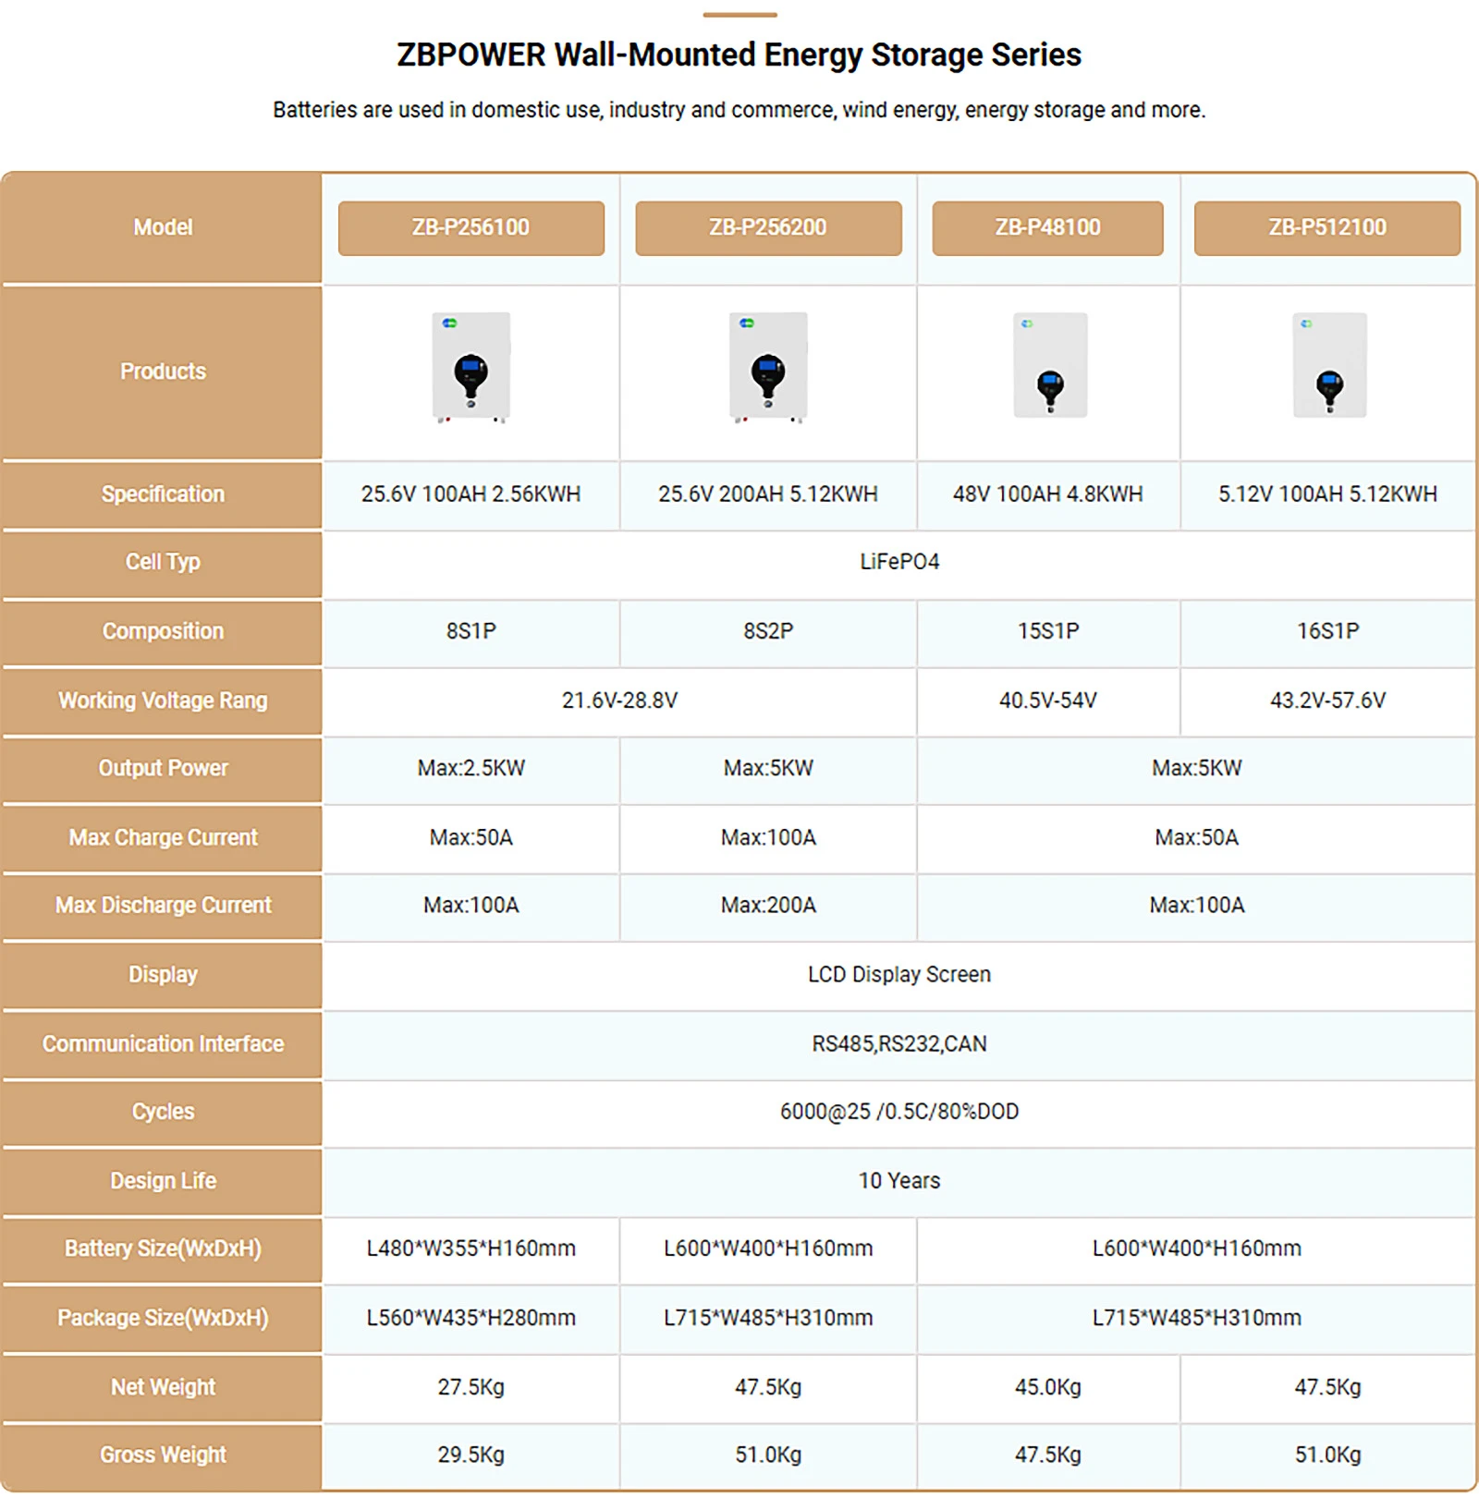Click the Model row header
The width and height of the screenshot is (1479, 1498).
162,227
